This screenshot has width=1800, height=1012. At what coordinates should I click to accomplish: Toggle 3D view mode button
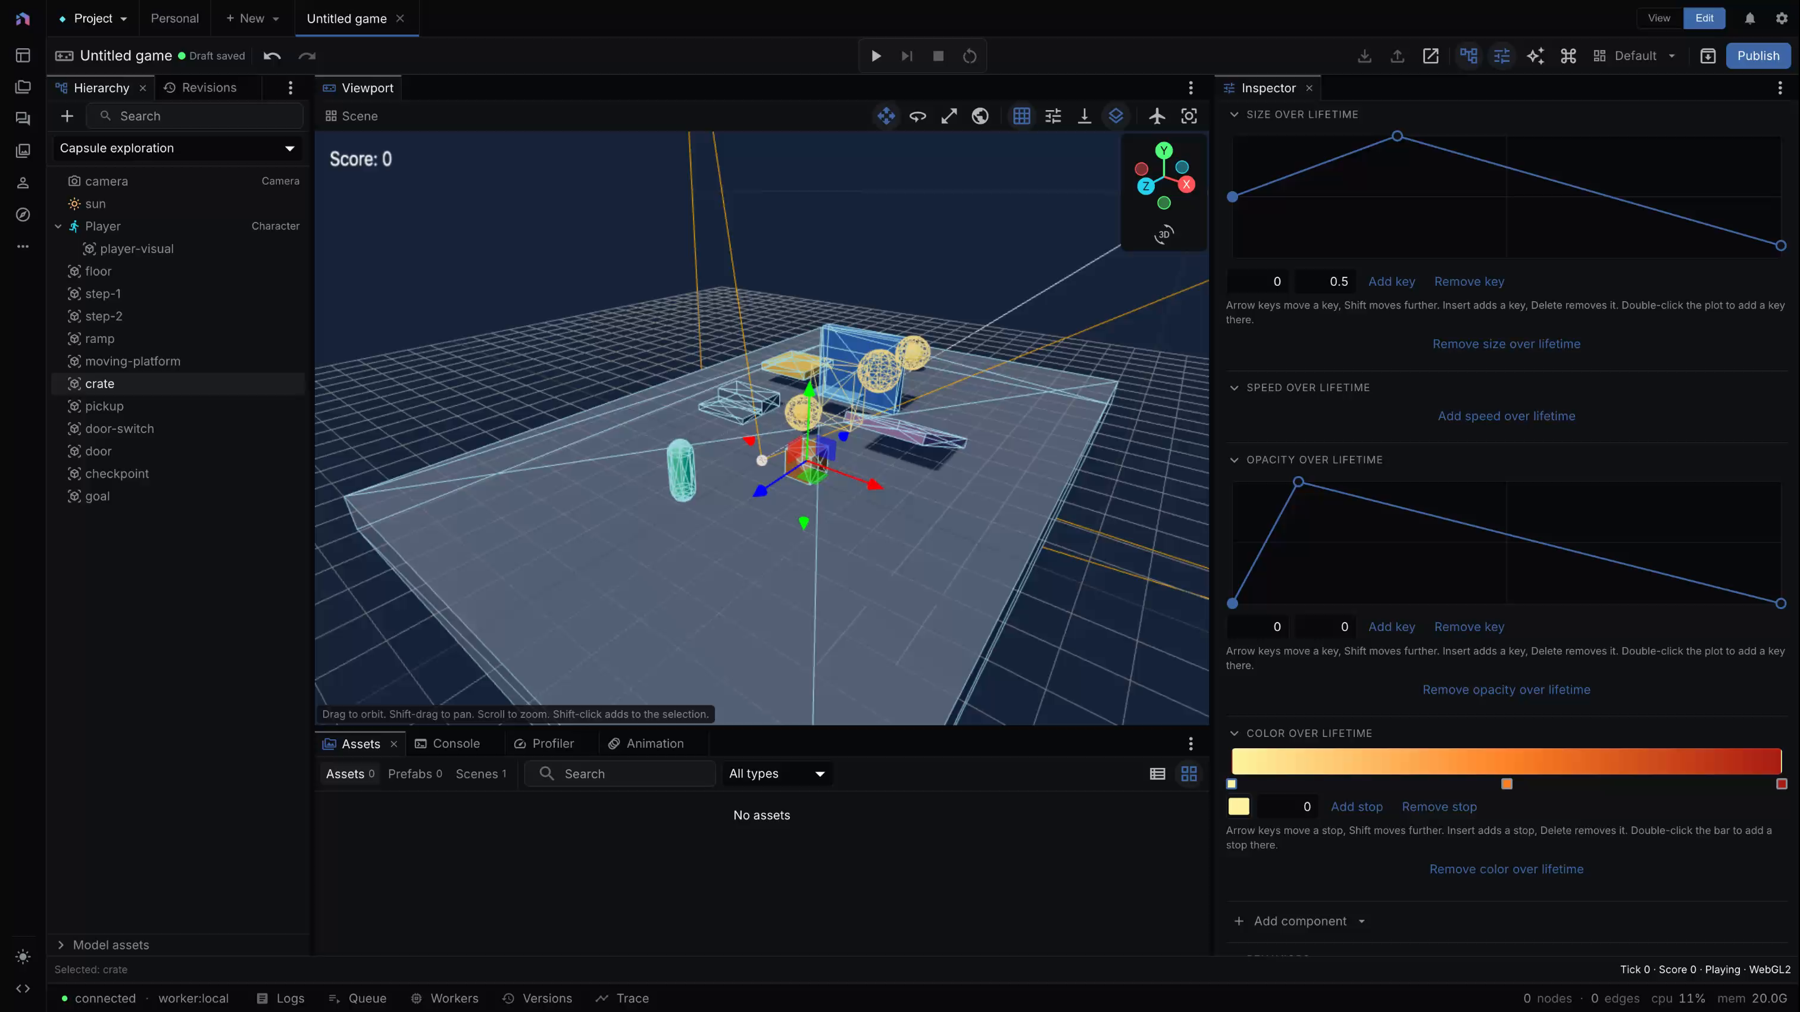1164,234
